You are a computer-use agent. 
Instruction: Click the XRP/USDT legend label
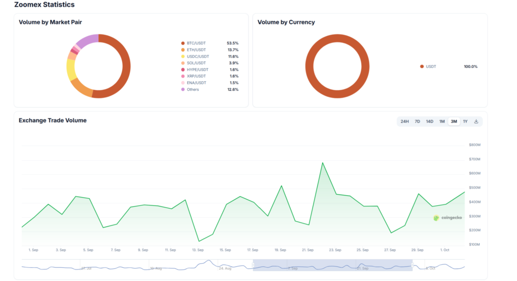[x=196, y=76]
